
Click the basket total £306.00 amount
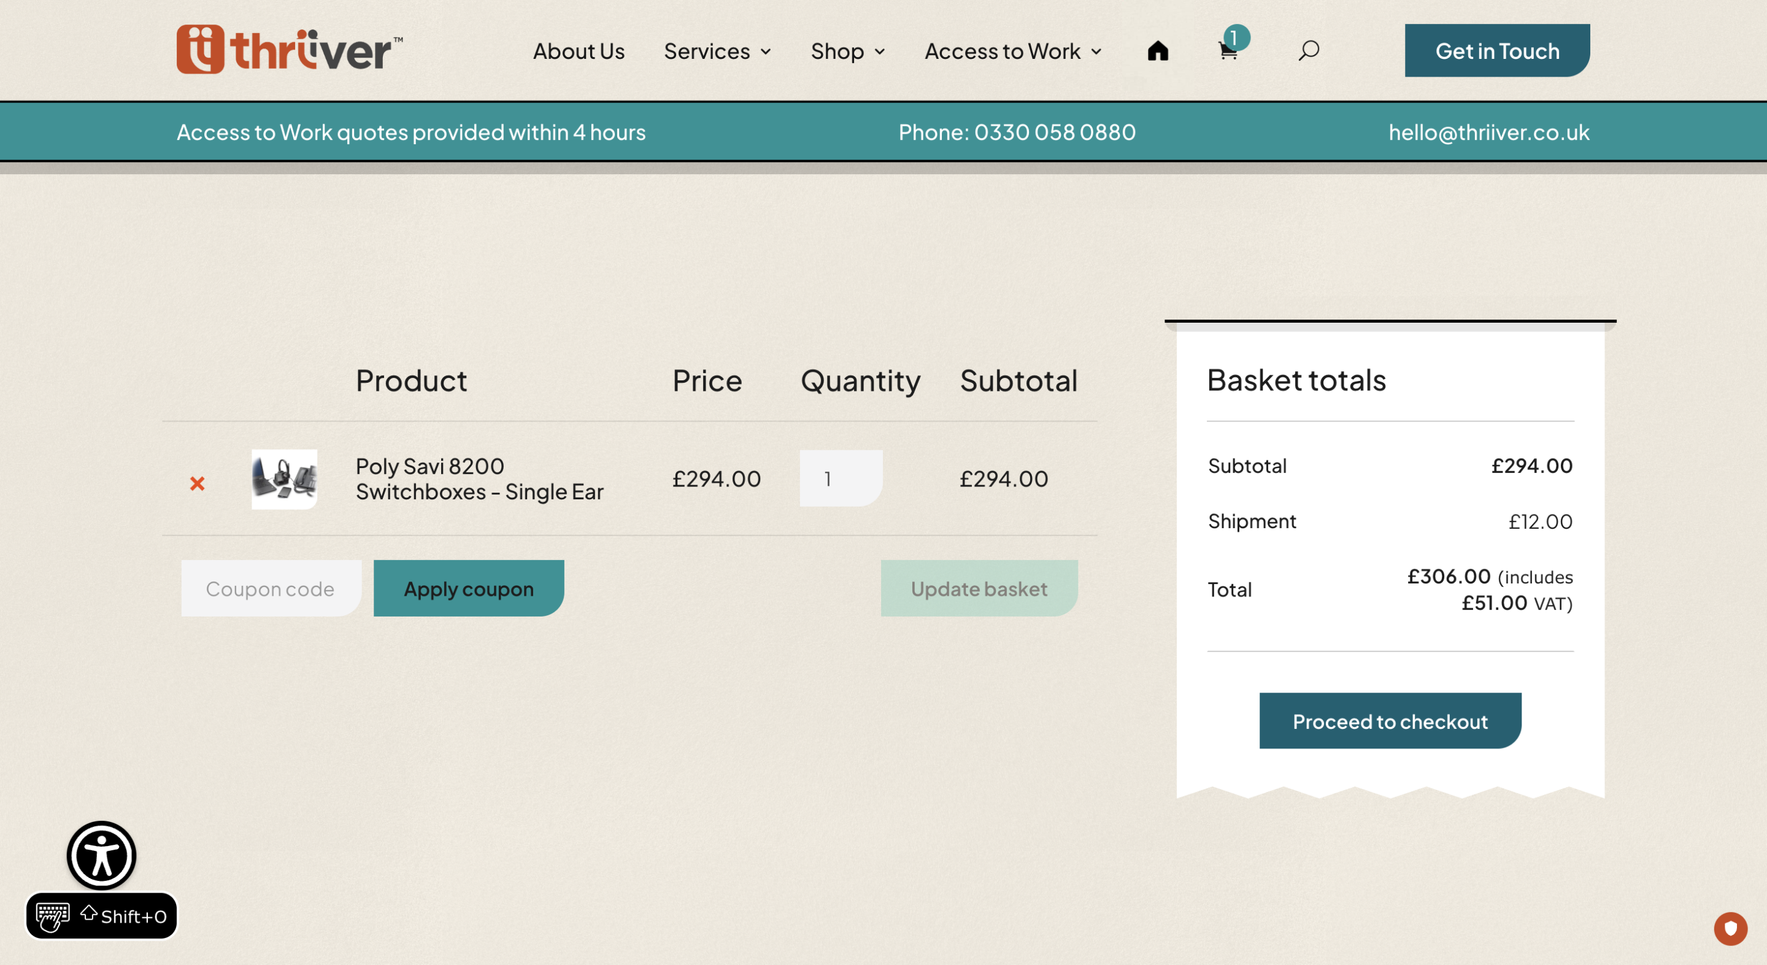coord(1449,576)
